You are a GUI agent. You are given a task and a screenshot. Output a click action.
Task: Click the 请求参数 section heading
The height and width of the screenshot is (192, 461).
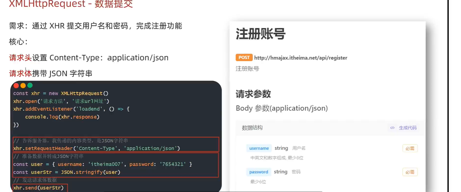click(253, 94)
